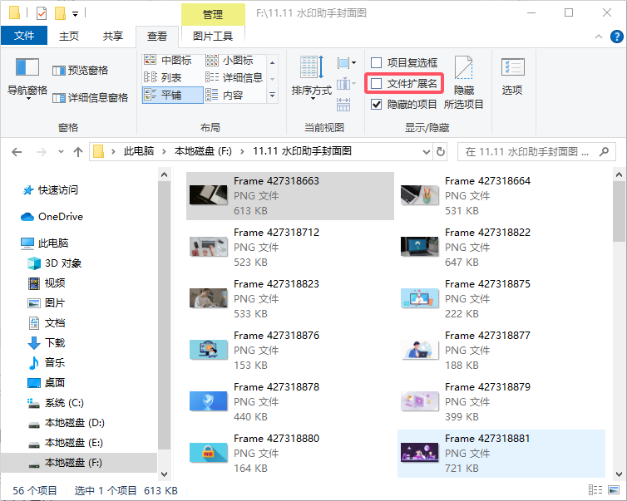Refresh the current folder

(x=440, y=152)
